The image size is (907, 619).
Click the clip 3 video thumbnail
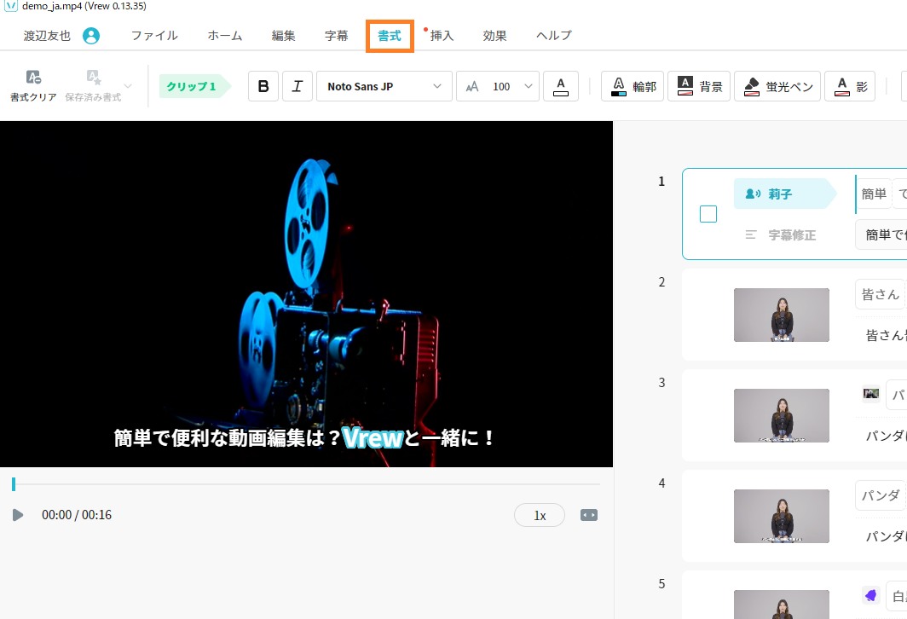point(782,415)
